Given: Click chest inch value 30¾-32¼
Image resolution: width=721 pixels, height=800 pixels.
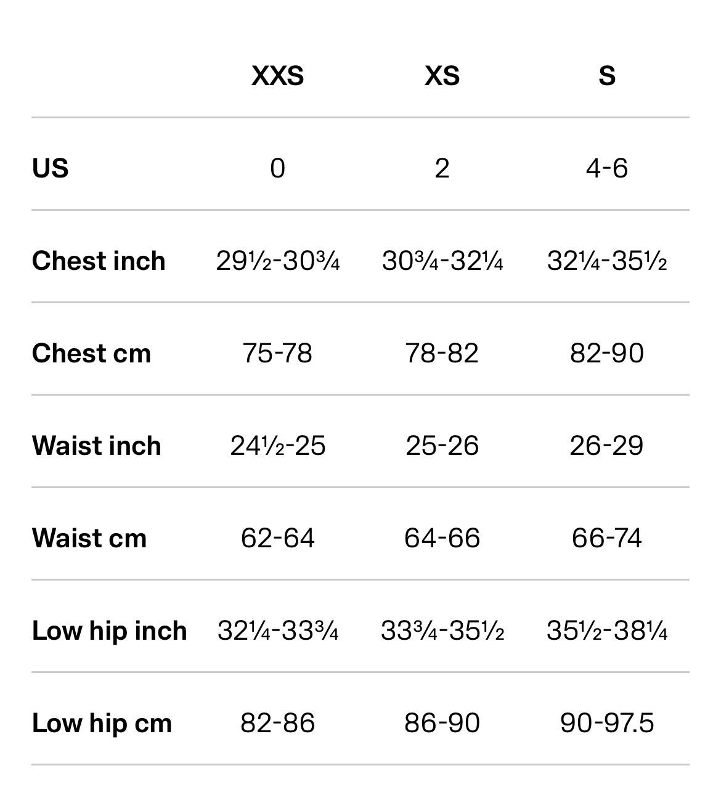Looking at the screenshot, I should point(442,261).
